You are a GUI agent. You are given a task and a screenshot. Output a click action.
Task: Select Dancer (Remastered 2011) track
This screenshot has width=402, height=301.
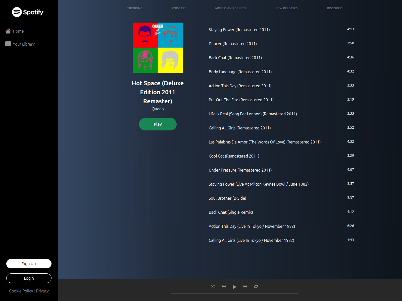pyautogui.click(x=233, y=44)
